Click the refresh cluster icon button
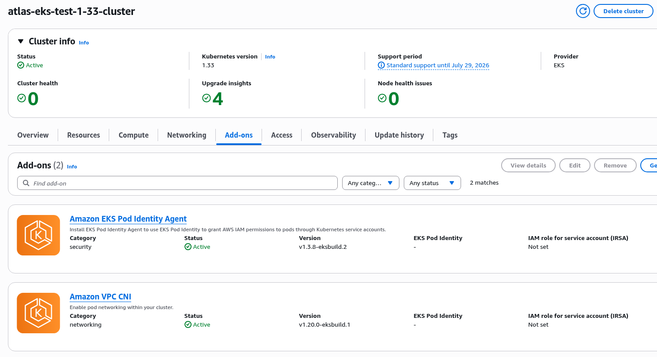 tap(583, 11)
